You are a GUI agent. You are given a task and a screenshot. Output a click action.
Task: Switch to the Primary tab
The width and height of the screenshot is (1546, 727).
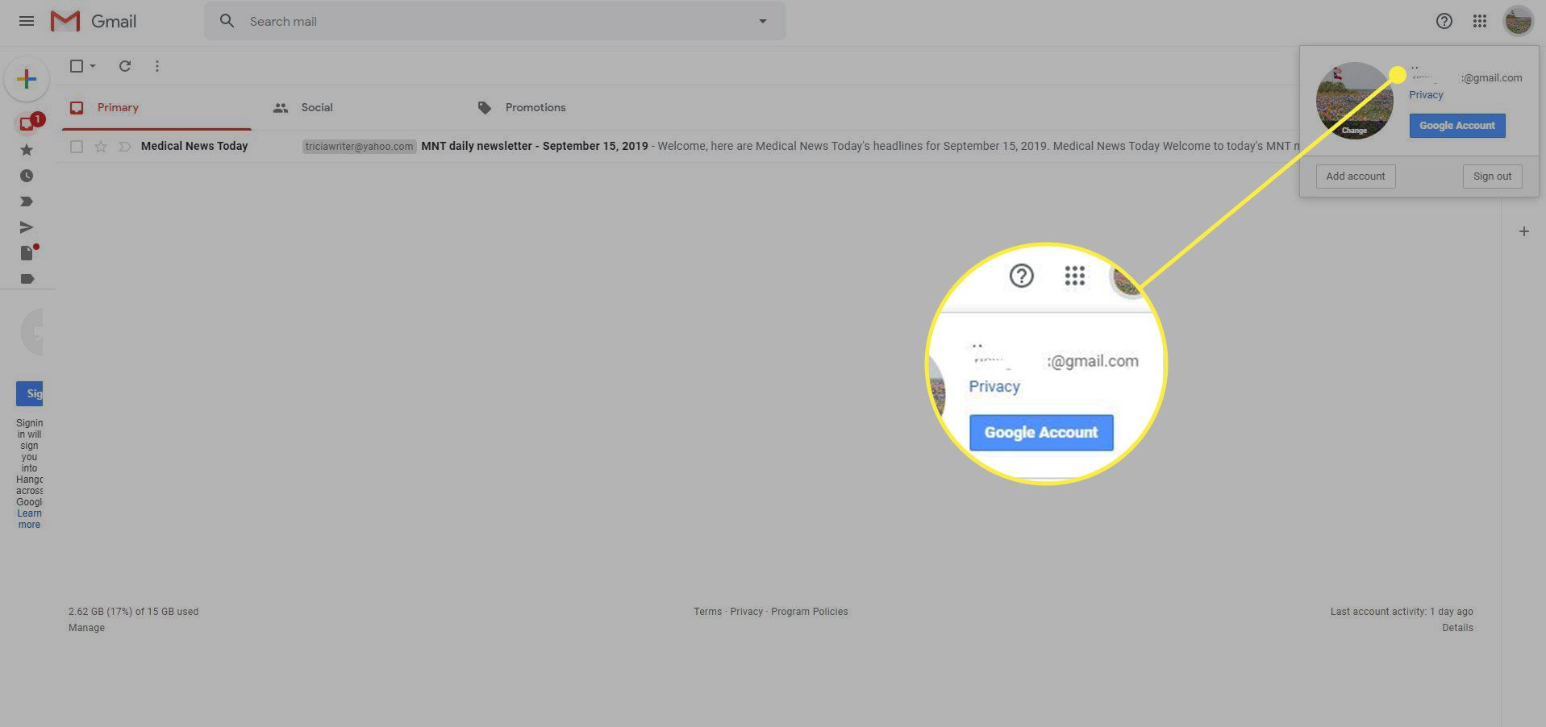point(156,107)
